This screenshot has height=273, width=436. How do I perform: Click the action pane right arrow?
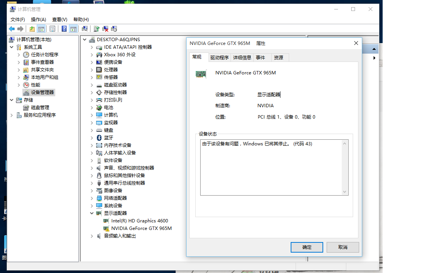tap(374, 58)
